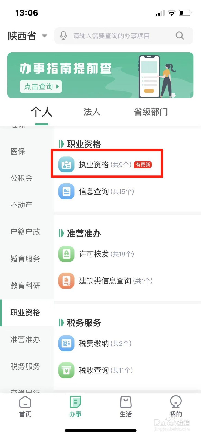Click the magnifier search icon
201x436 pixels.
coord(180,36)
